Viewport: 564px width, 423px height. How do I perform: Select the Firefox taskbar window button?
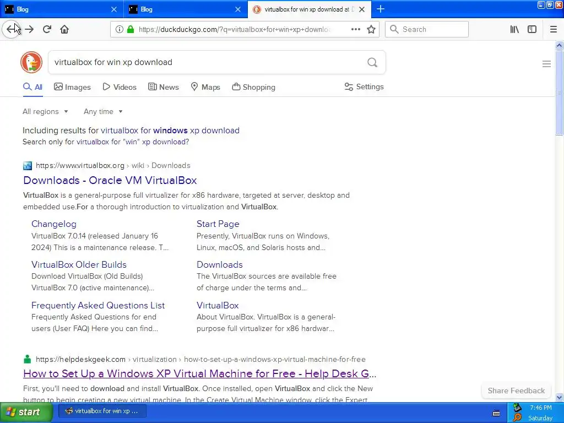pyautogui.click(x=102, y=411)
